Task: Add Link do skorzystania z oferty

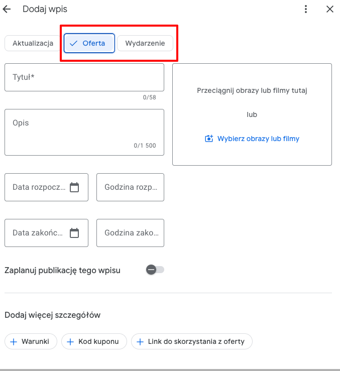Action: 192,341
